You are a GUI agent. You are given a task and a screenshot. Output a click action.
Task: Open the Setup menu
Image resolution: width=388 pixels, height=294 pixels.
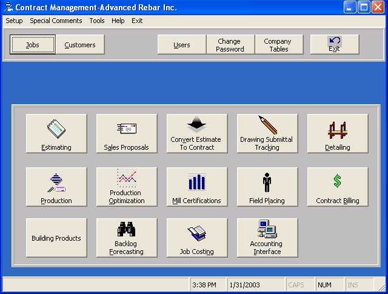pyautogui.click(x=14, y=21)
